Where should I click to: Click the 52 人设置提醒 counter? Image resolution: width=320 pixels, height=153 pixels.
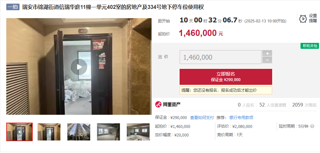coord(273,105)
